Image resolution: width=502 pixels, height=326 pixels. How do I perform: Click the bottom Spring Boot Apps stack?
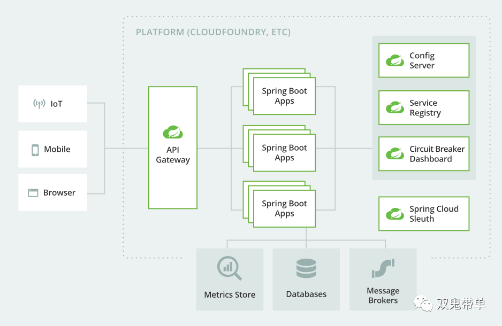tap(284, 208)
